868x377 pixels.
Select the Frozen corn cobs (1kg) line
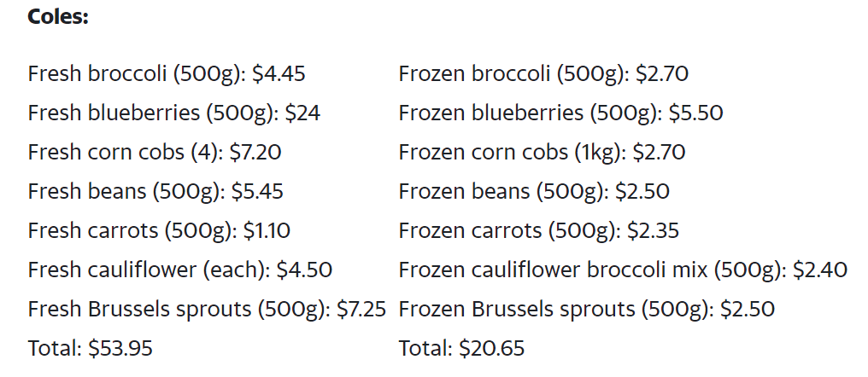point(542,152)
